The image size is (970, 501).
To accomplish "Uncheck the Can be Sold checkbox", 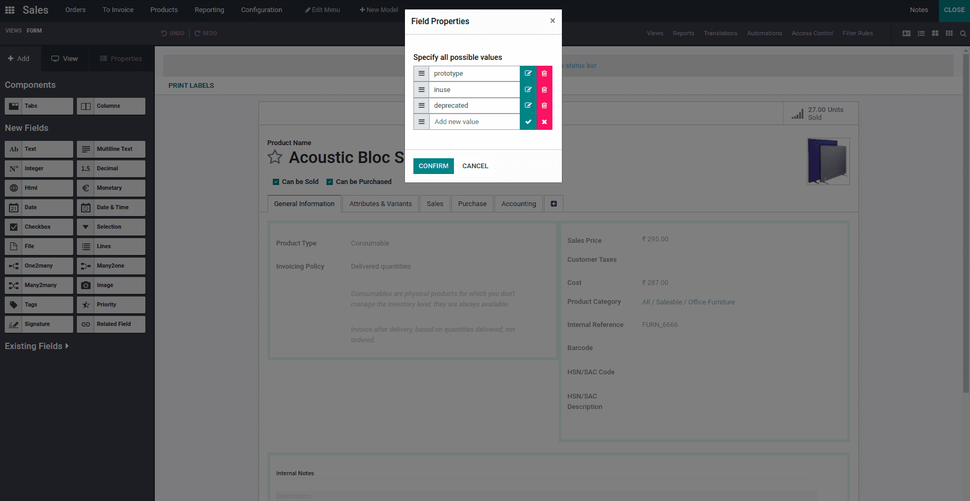I will [276, 181].
